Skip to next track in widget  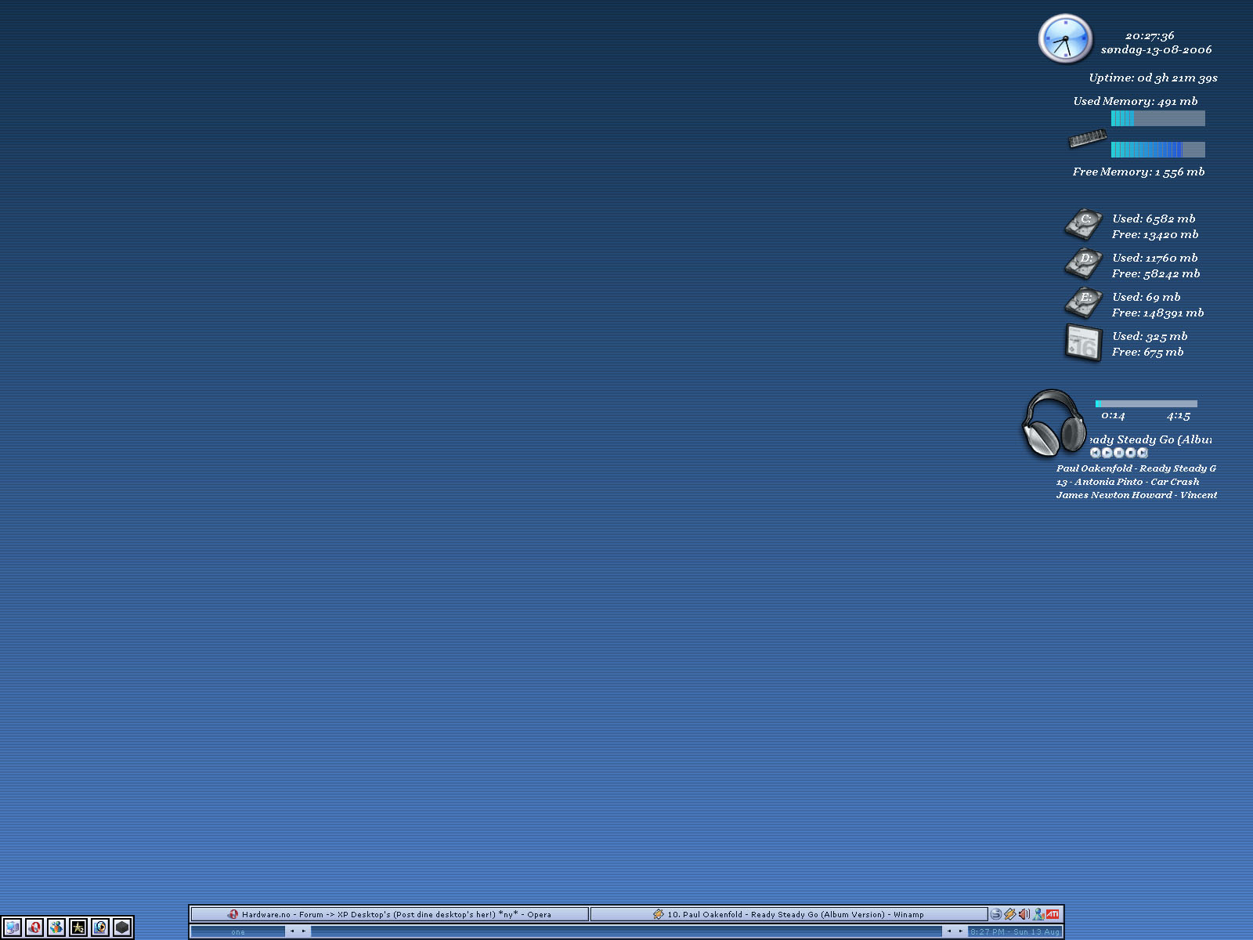[1143, 453]
